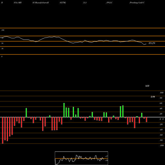Screen dimensions: 165x165
Task: Click the end point of the RSI line near 39.29
Action: tap(146, 44)
